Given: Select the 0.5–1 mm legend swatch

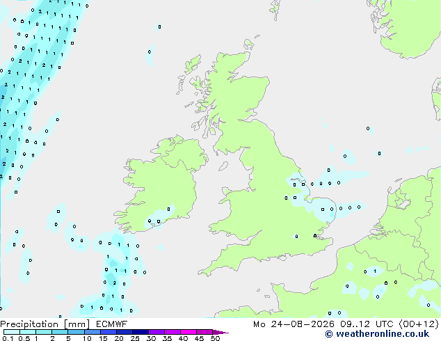Looking at the screenshot, I should [x=28, y=332].
